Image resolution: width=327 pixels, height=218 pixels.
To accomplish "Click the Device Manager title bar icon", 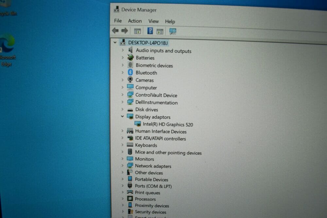I will 117,9.
